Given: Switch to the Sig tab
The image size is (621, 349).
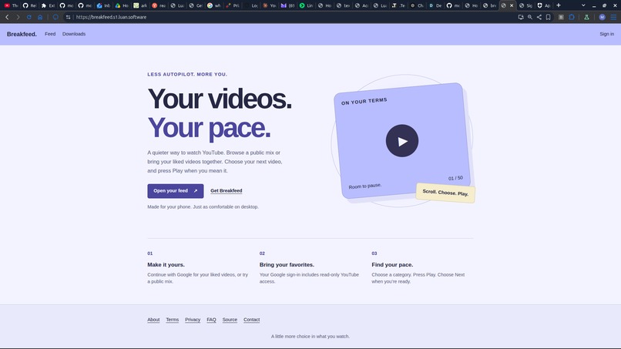Looking at the screenshot, I should click(x=525, y=5).
